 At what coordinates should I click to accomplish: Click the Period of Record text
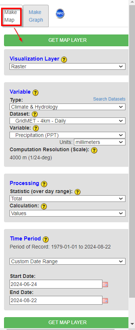60,247
